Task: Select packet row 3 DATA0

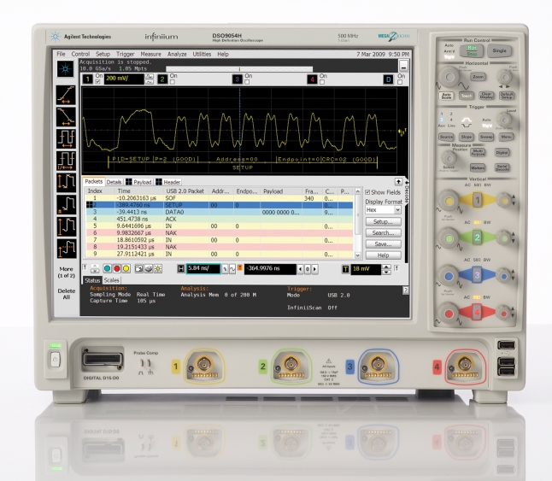Action: pyautogui.click(x=219, y=212)
